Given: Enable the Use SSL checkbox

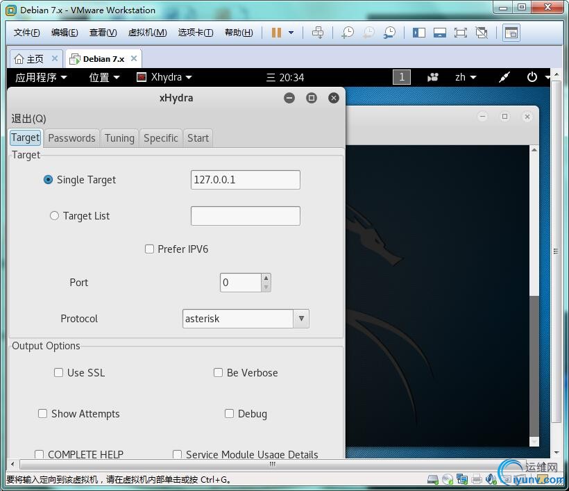Looking at the screenshot, I should click(x=58, y=373).
